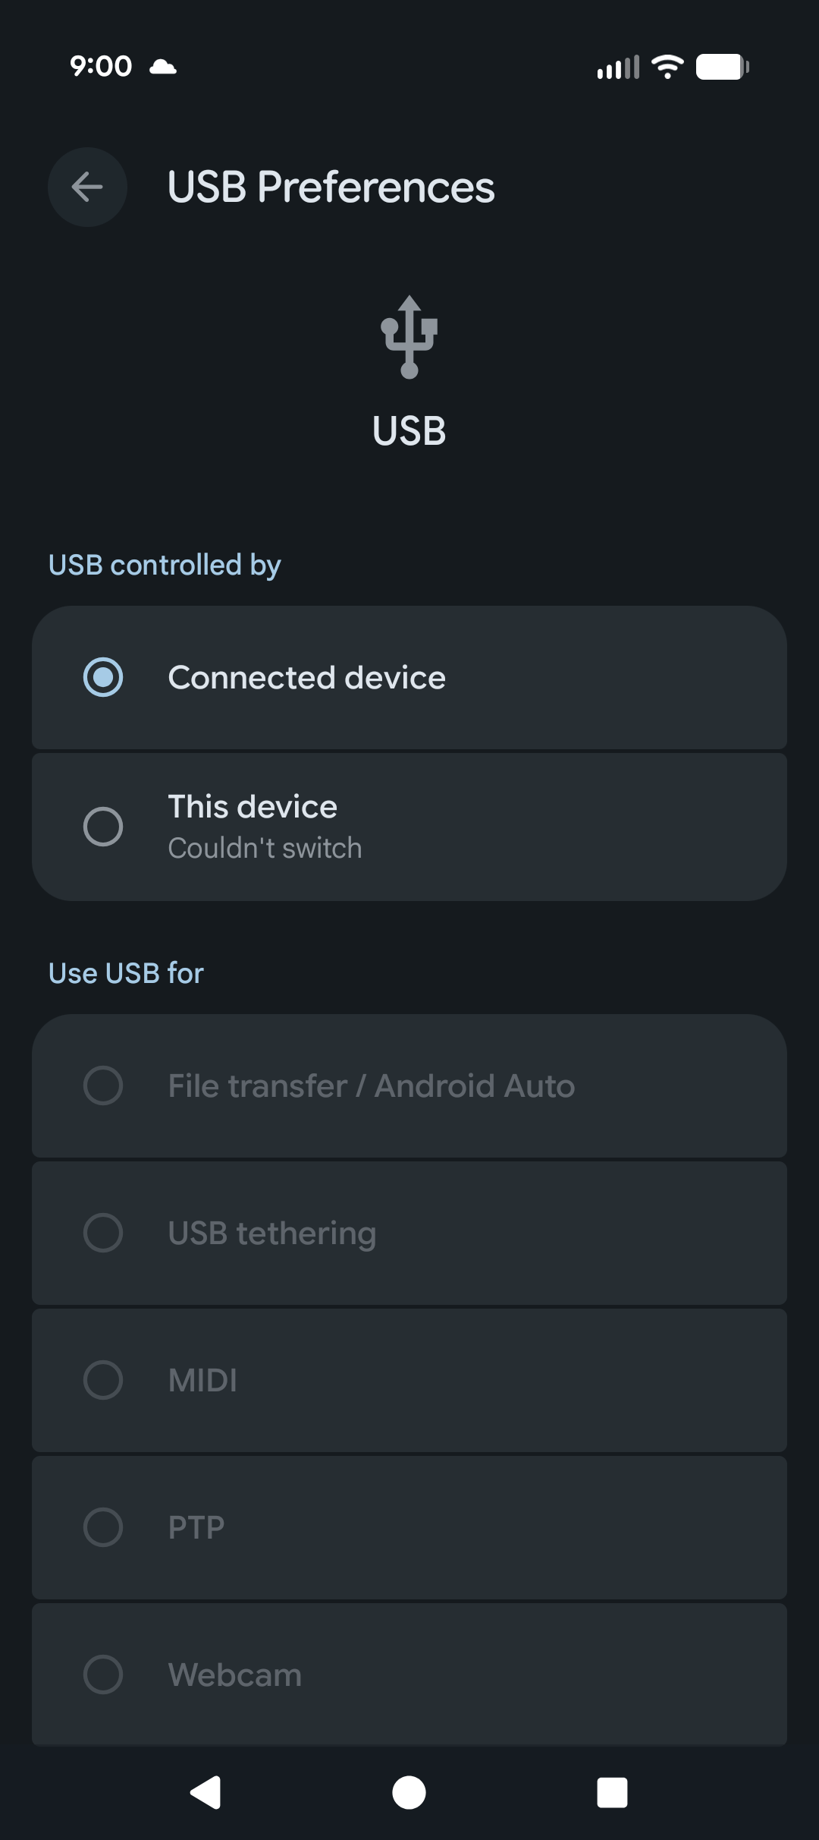Select the This device radio button
The width and height of the screenshot is (819, 1840).
click(103, 827)
